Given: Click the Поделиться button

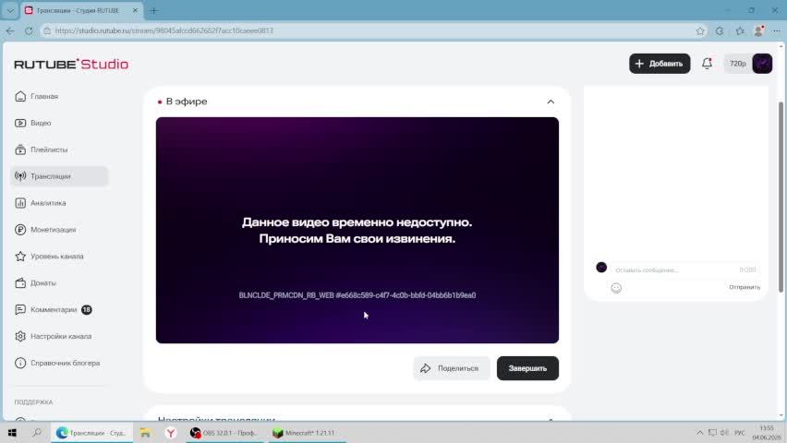Looking at the screenshot, I should click(451, 368).
